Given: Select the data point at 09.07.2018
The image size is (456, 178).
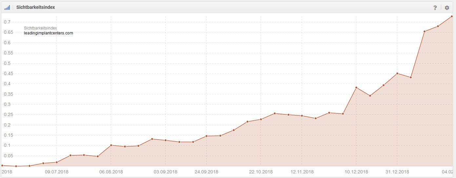Looking at the screenshot, I should [x=57, y=162].
